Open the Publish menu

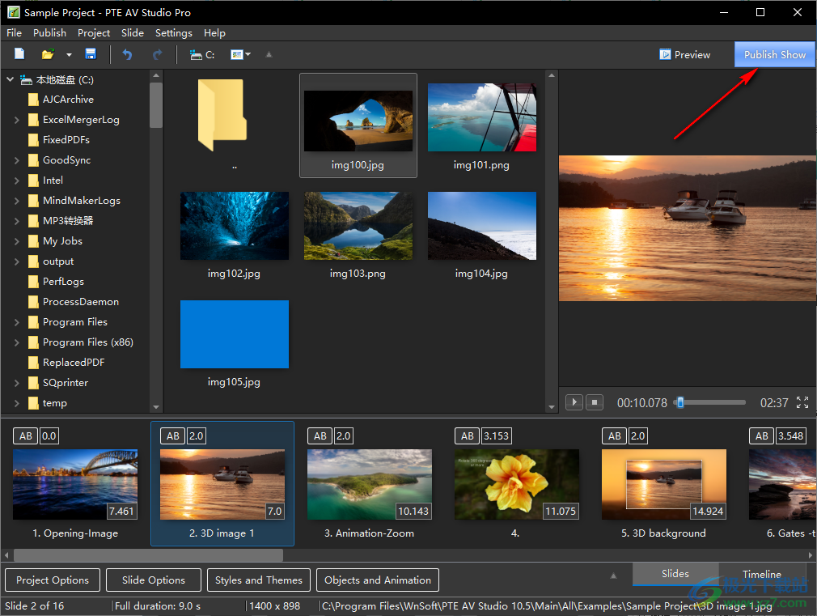pos(49,33)
